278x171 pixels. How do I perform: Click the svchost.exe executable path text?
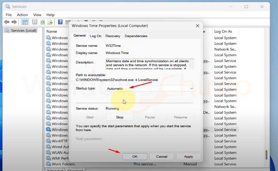point(117,80)
